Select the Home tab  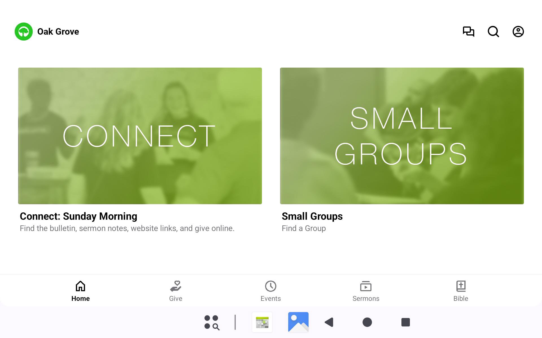click(x=80, y=291)
